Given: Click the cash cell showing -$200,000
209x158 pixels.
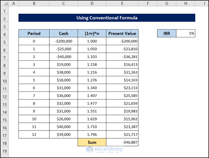Looking at the screenshot, I should click(63, 41).
